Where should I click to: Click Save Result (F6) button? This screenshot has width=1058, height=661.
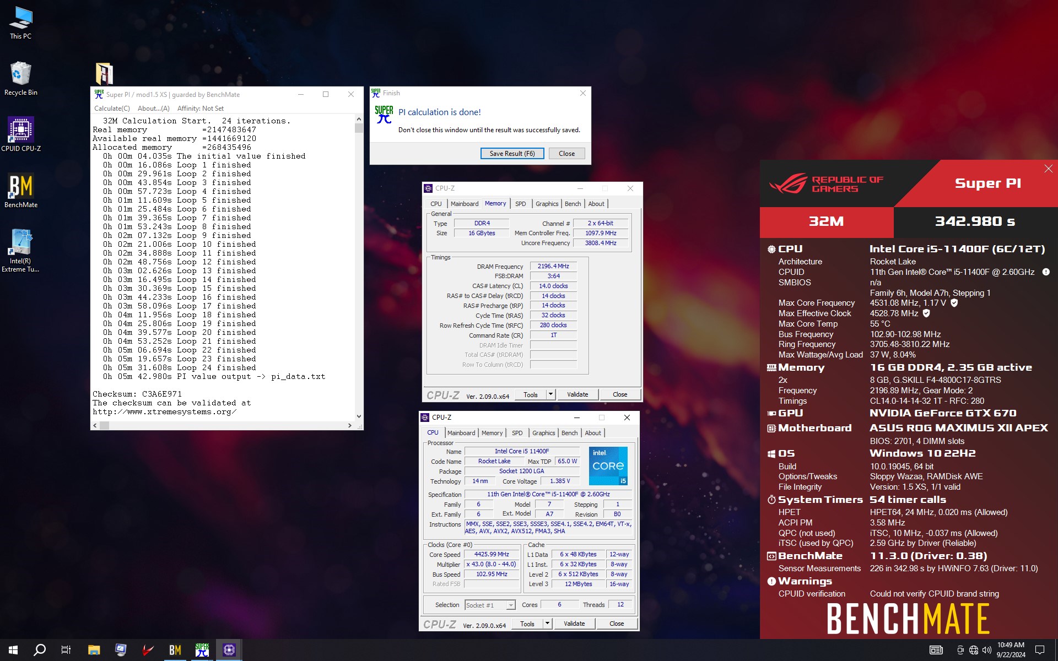pyautogui.click(x=512, y=154)
